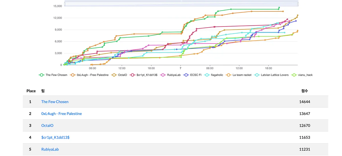This screenshot has height=156, width=342.
Task: Click the 점수 column header
Action: tap(304, 91)
